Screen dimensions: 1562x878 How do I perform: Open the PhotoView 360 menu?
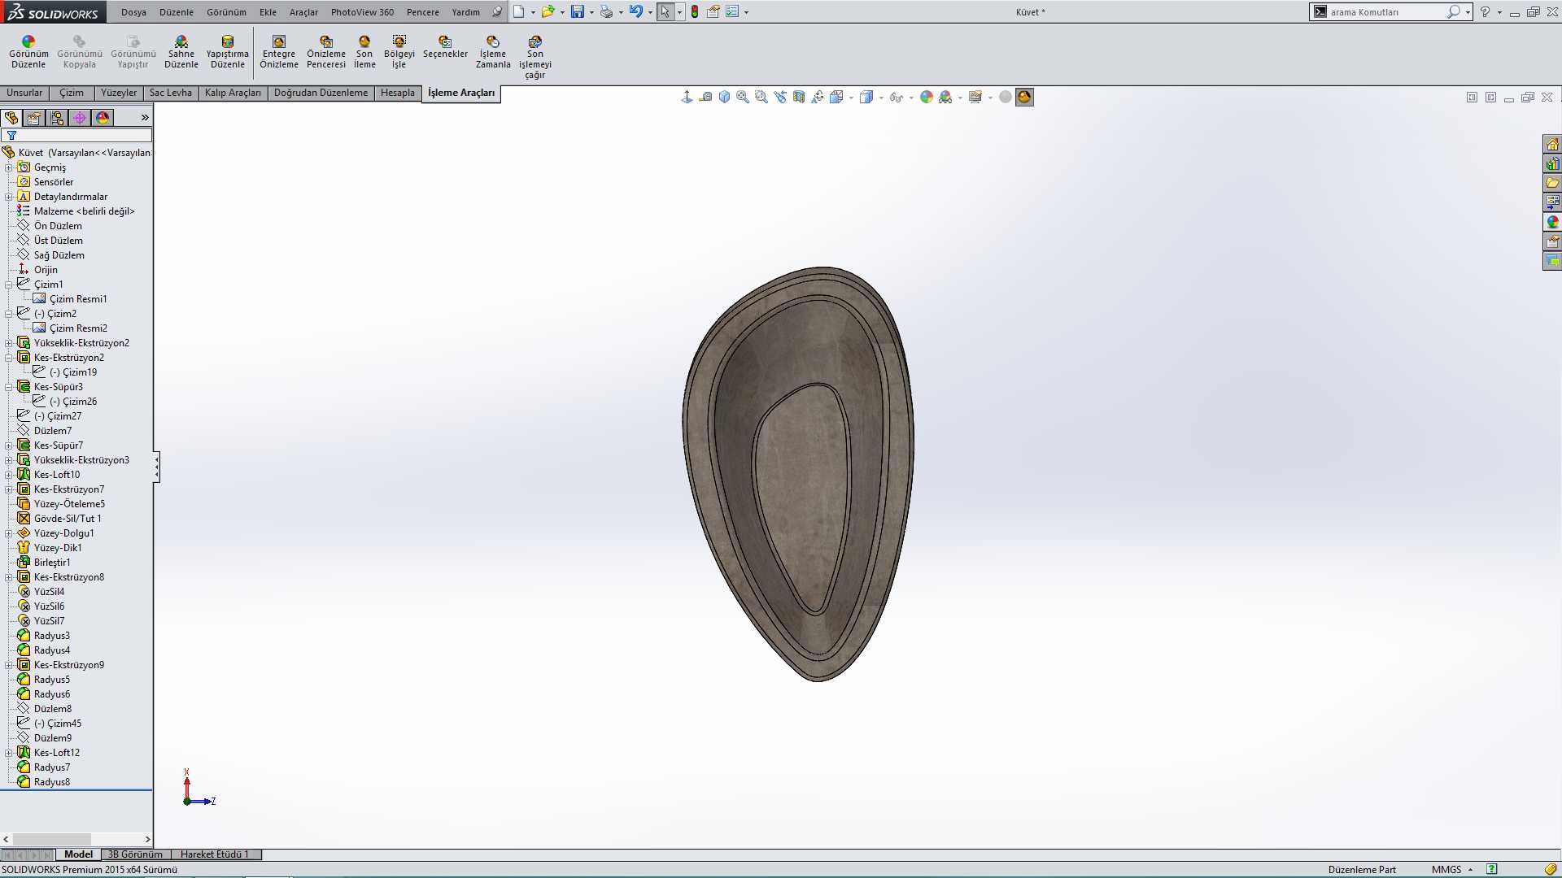[362, 12]
